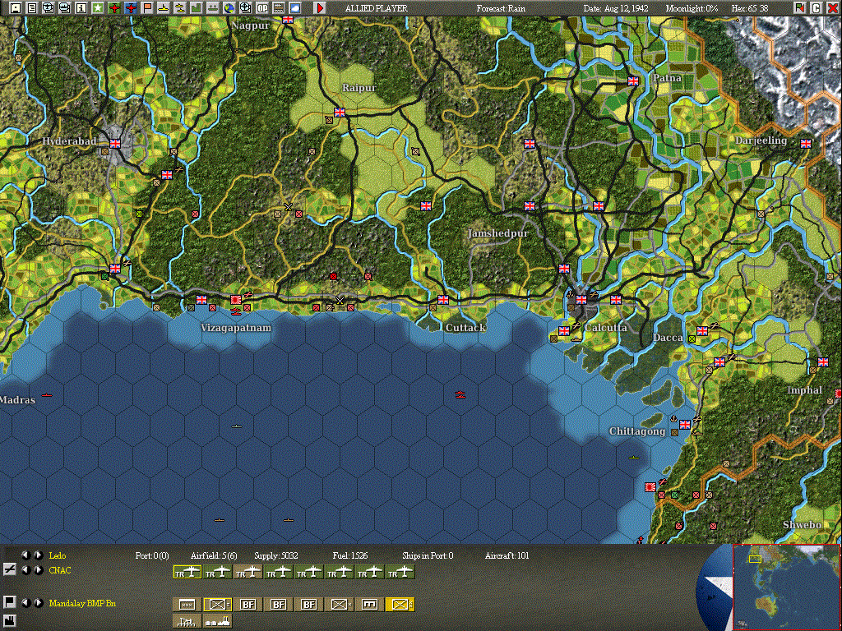The height and width of the screenshot is (631, 842).
Task: Select the XXX headquarters unit icon
Action: (187, 605)
